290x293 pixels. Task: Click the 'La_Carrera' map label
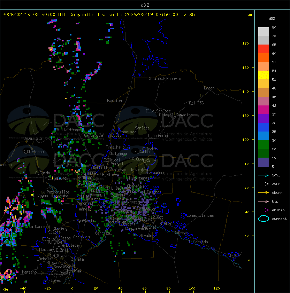click(39, 227)
